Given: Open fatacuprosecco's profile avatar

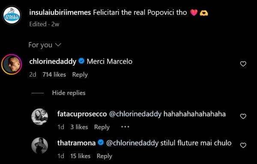Looking at the screenshot, I should pos(40,116).
